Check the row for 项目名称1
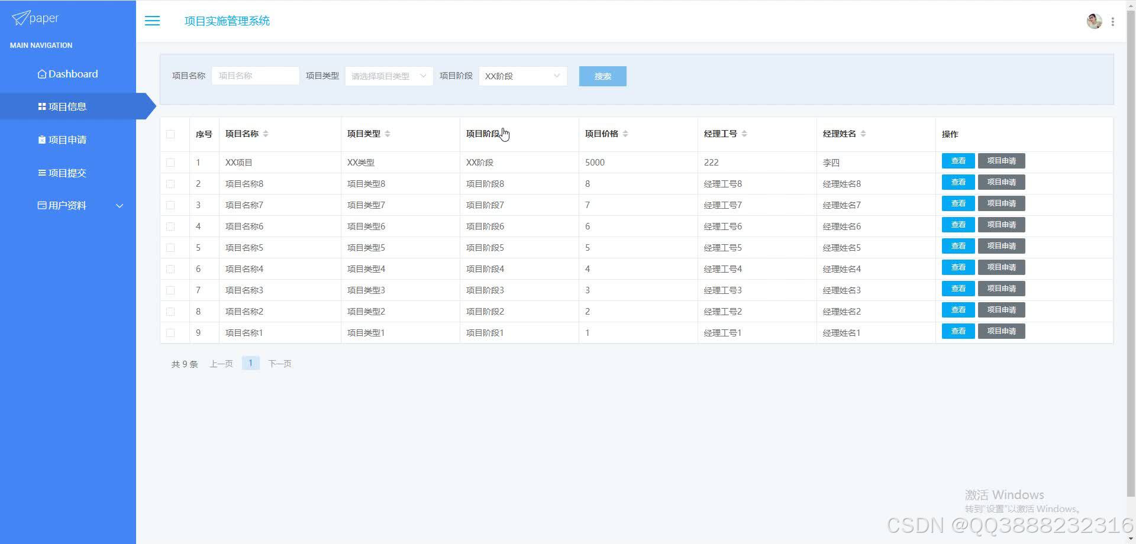Viewport: 1136px width, 544px height. click(x=170, y=333)
